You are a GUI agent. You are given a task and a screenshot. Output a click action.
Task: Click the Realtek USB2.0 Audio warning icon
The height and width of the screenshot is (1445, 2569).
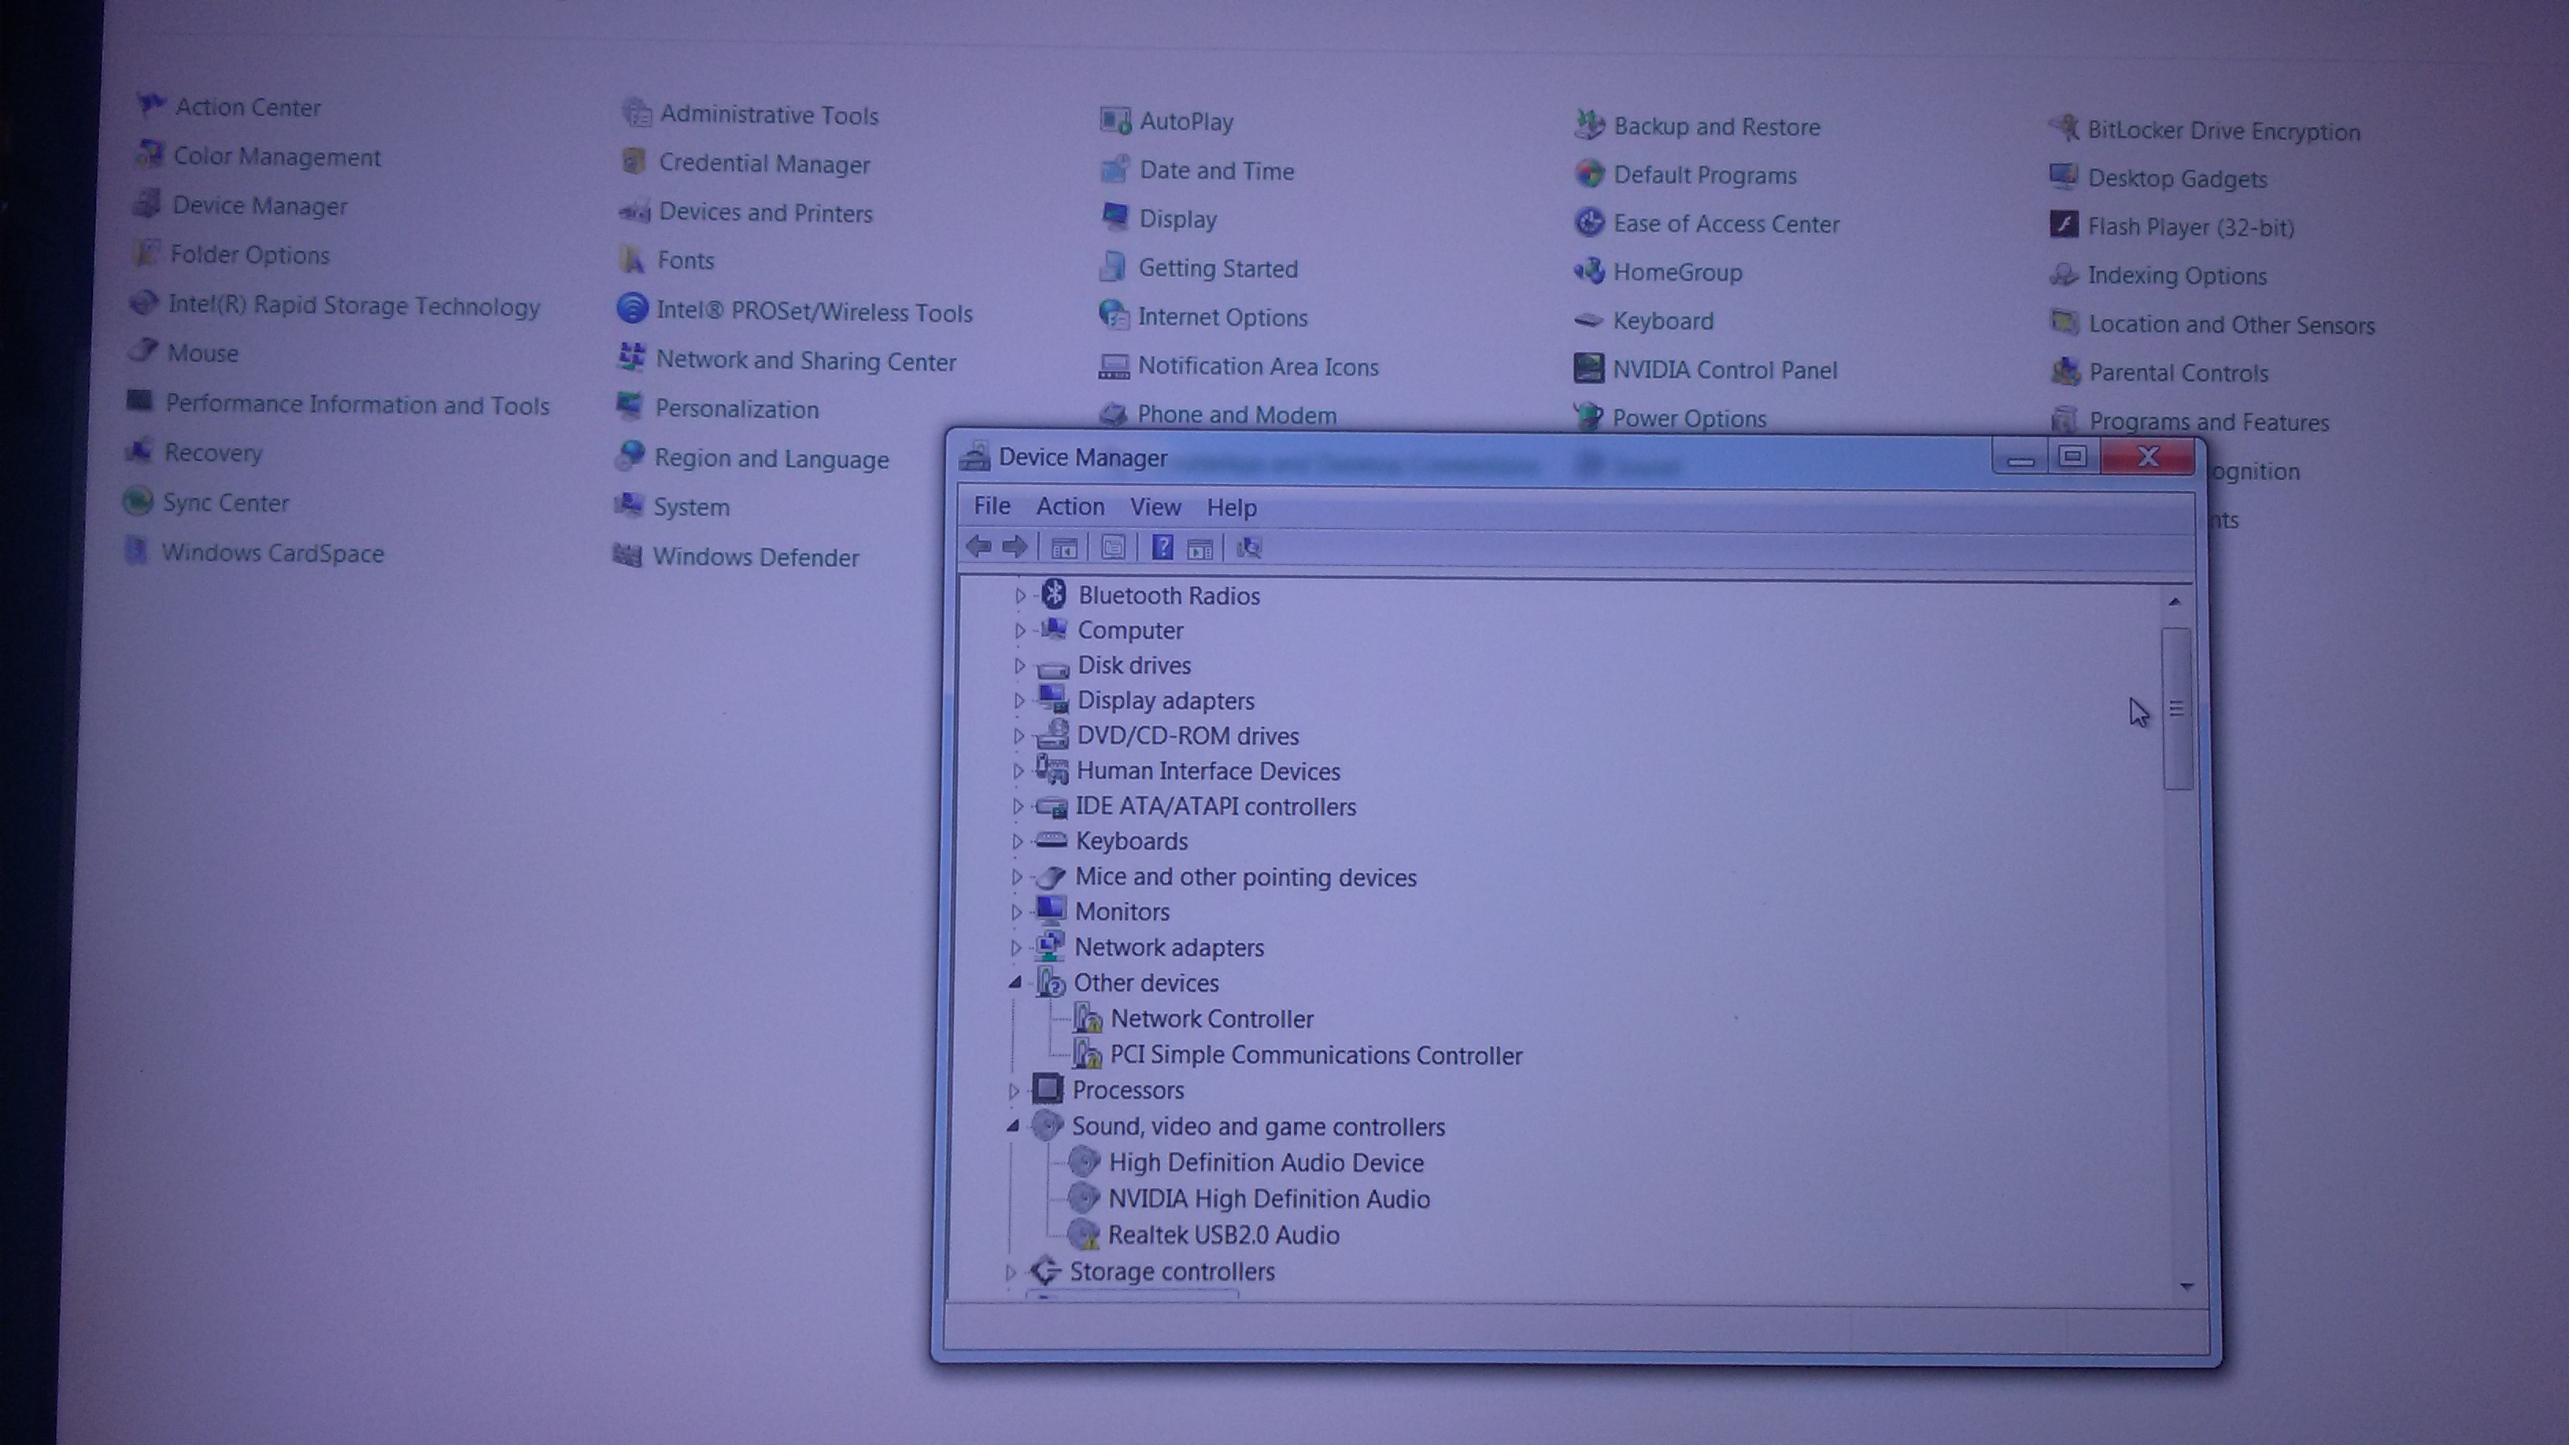click(1083, 1235)
